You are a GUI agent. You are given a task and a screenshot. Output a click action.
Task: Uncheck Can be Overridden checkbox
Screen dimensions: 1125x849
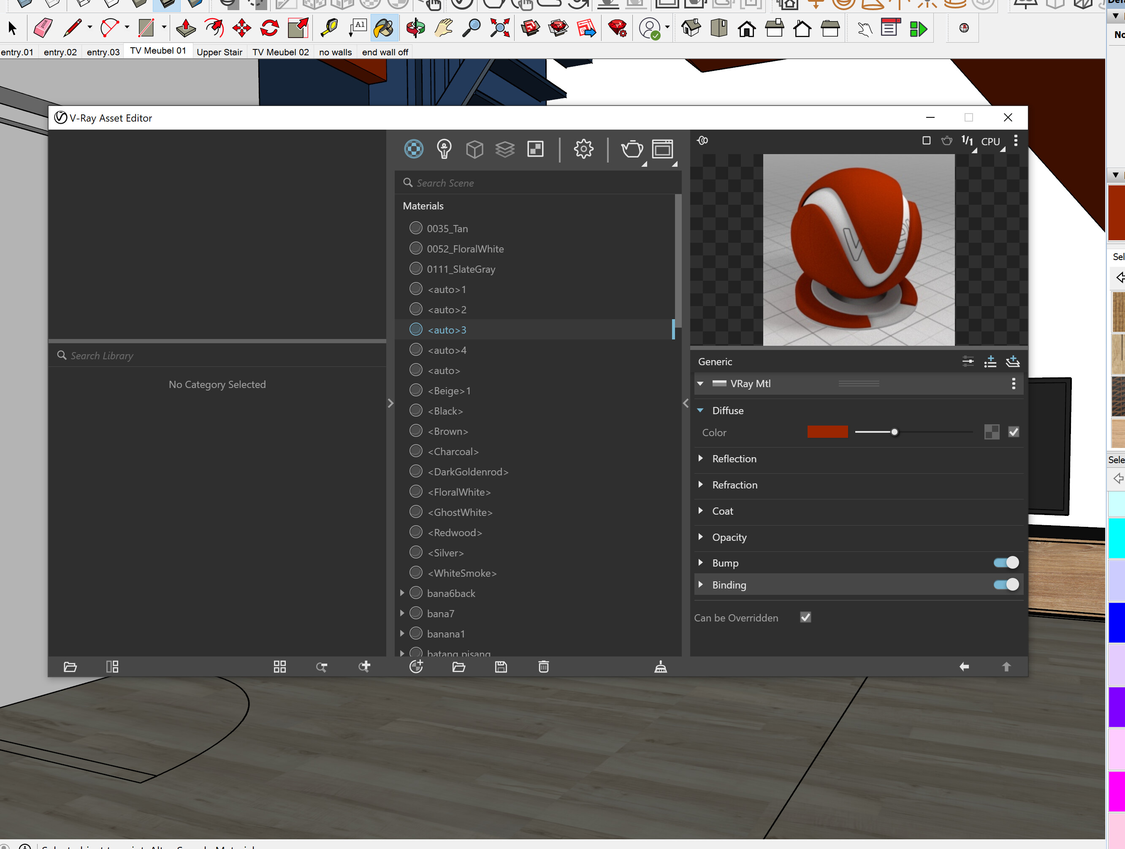[x=805, y=618]
